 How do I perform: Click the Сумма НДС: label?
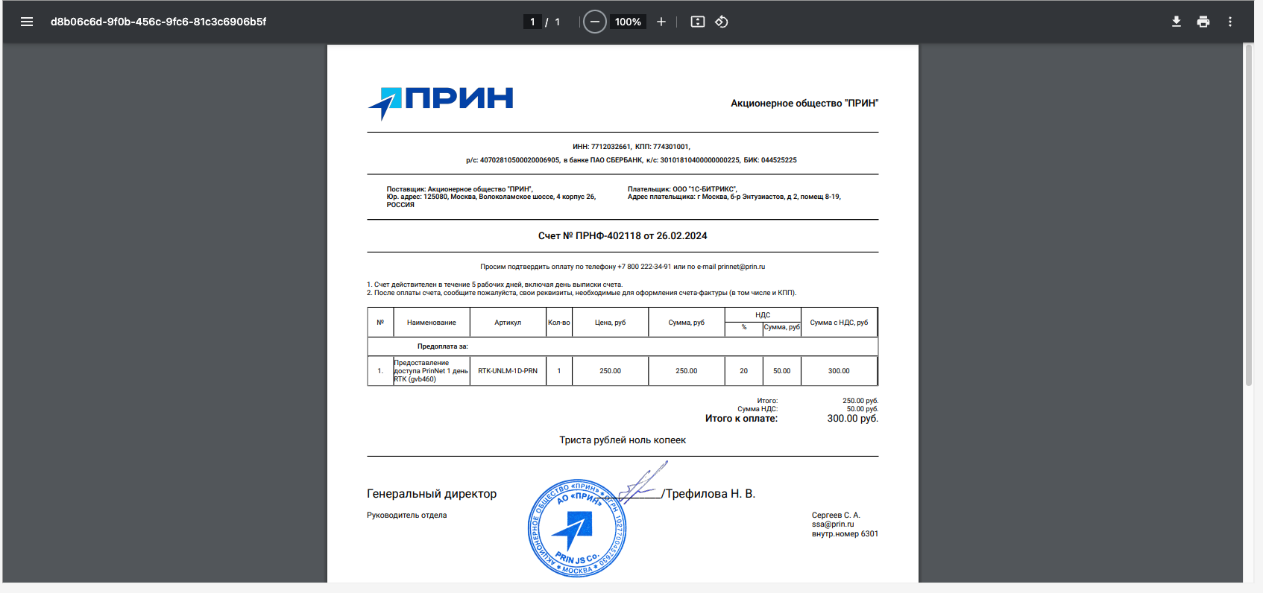(758, 409)
